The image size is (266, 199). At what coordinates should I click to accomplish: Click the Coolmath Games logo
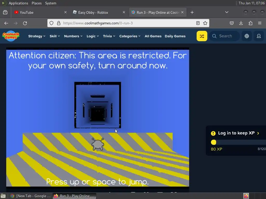11,36
